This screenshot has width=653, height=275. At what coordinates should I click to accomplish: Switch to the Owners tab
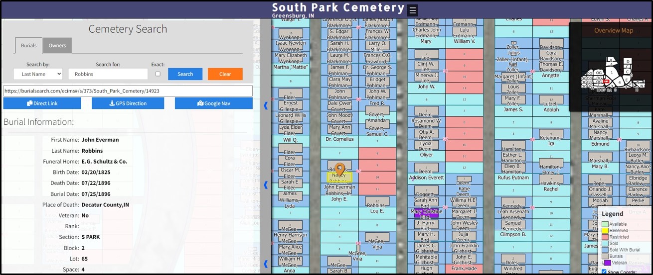coord(57,45)
